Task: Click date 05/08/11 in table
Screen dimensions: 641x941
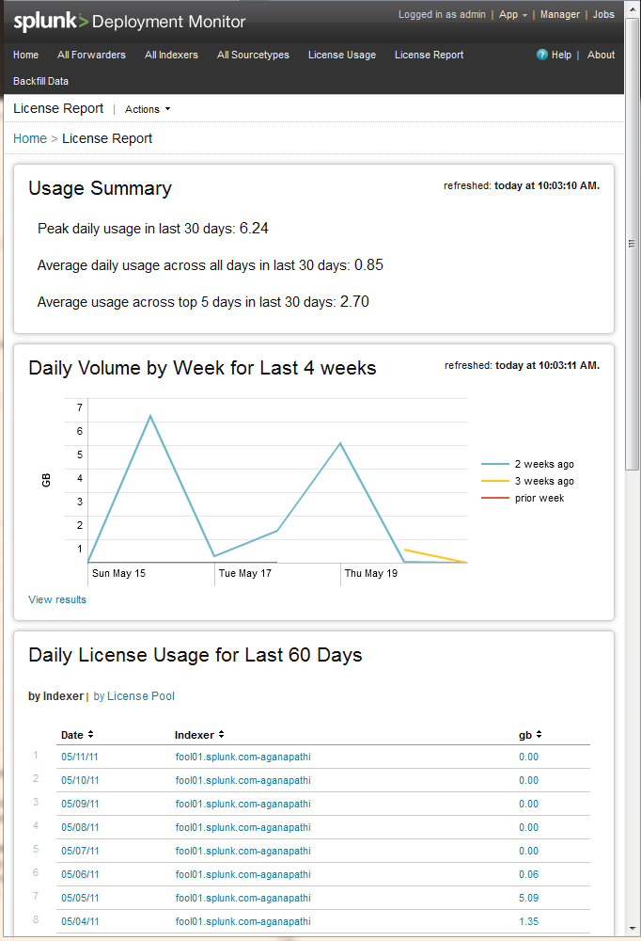Action: tap(80, 827)
